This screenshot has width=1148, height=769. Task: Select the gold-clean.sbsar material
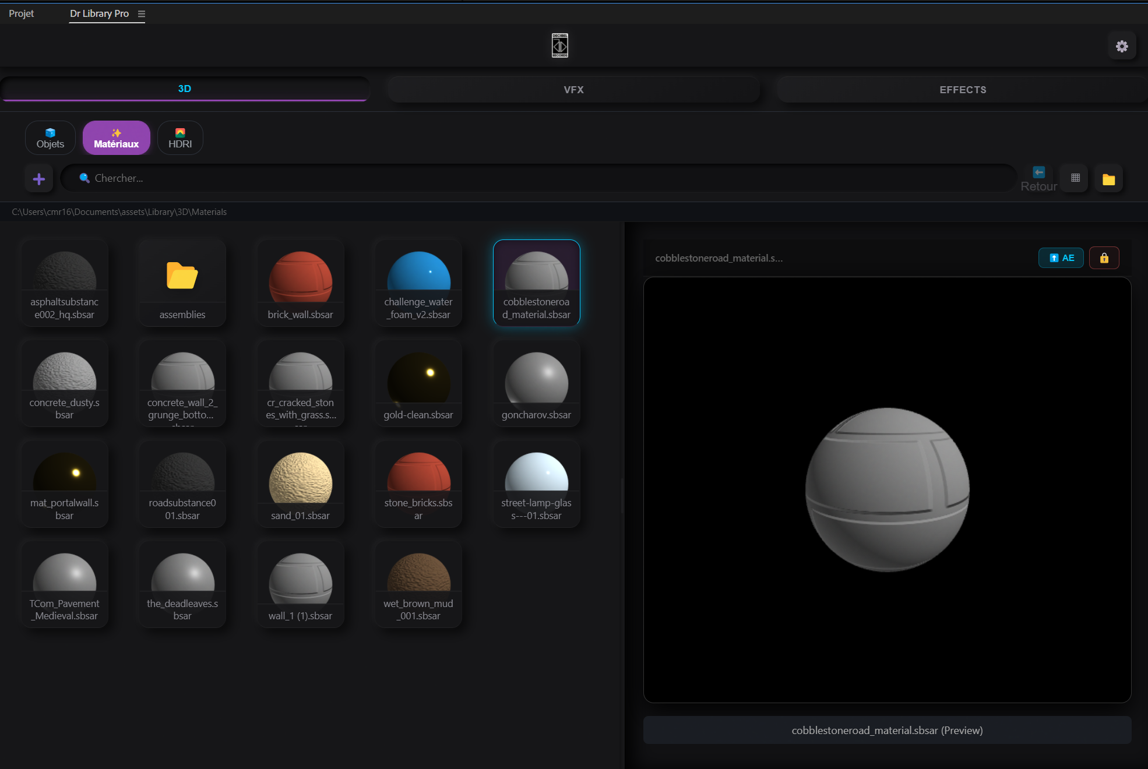click(418, 384)
